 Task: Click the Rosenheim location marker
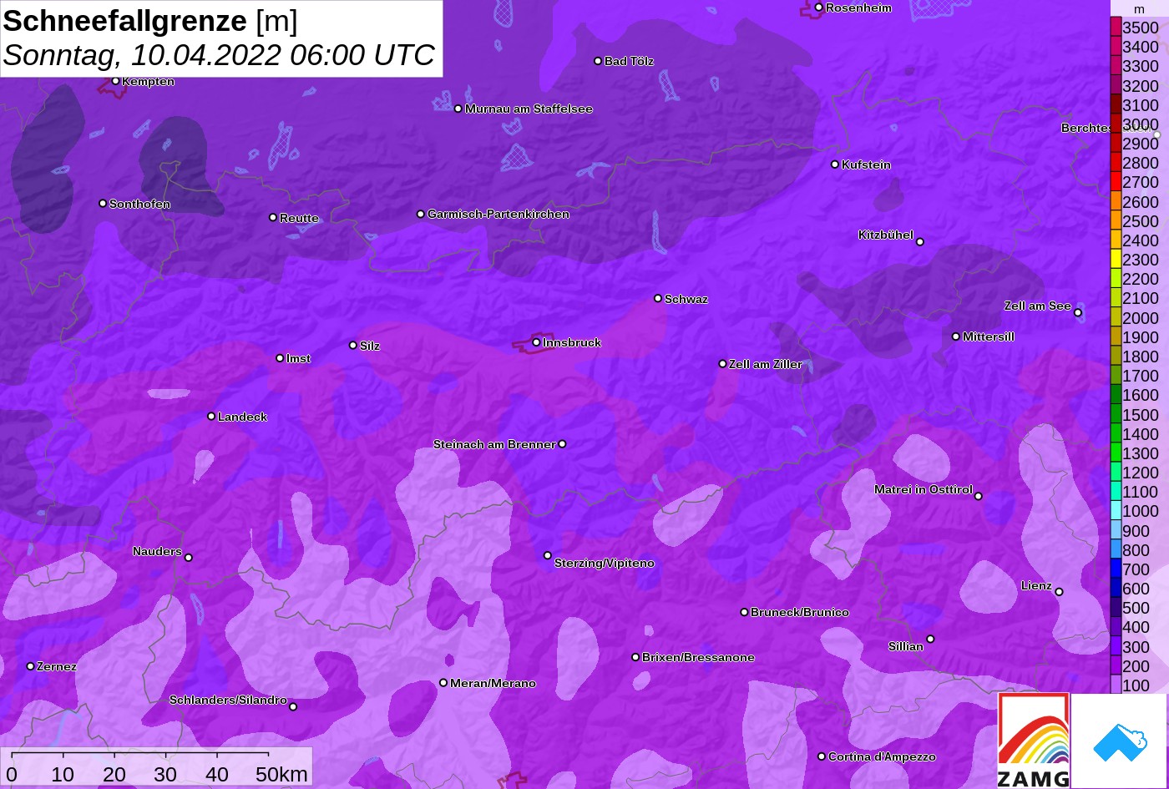[x=818, y=8]
